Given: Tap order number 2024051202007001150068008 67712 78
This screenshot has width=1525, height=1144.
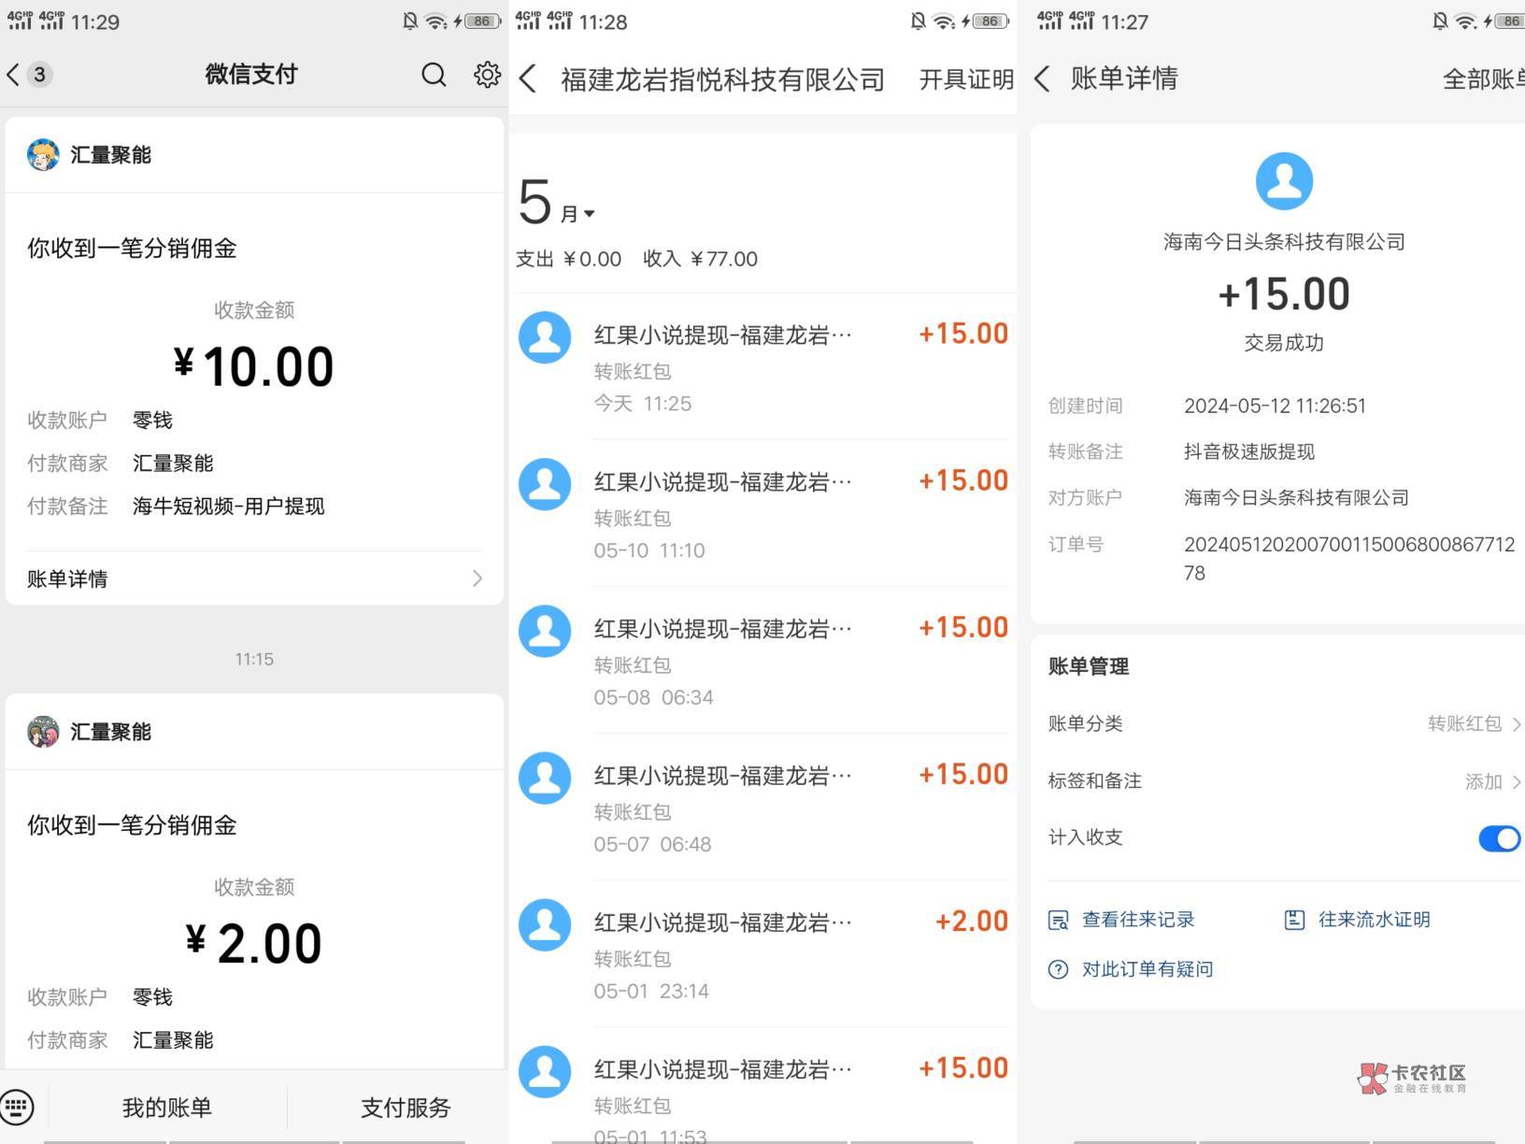Looking at the screenshot, I should coord(1349,558).
